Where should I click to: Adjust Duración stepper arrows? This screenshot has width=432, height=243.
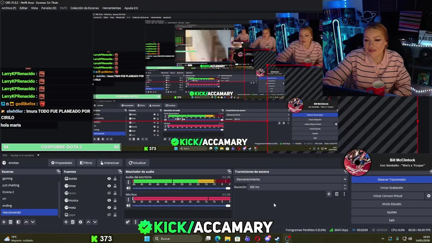[345, 187]
